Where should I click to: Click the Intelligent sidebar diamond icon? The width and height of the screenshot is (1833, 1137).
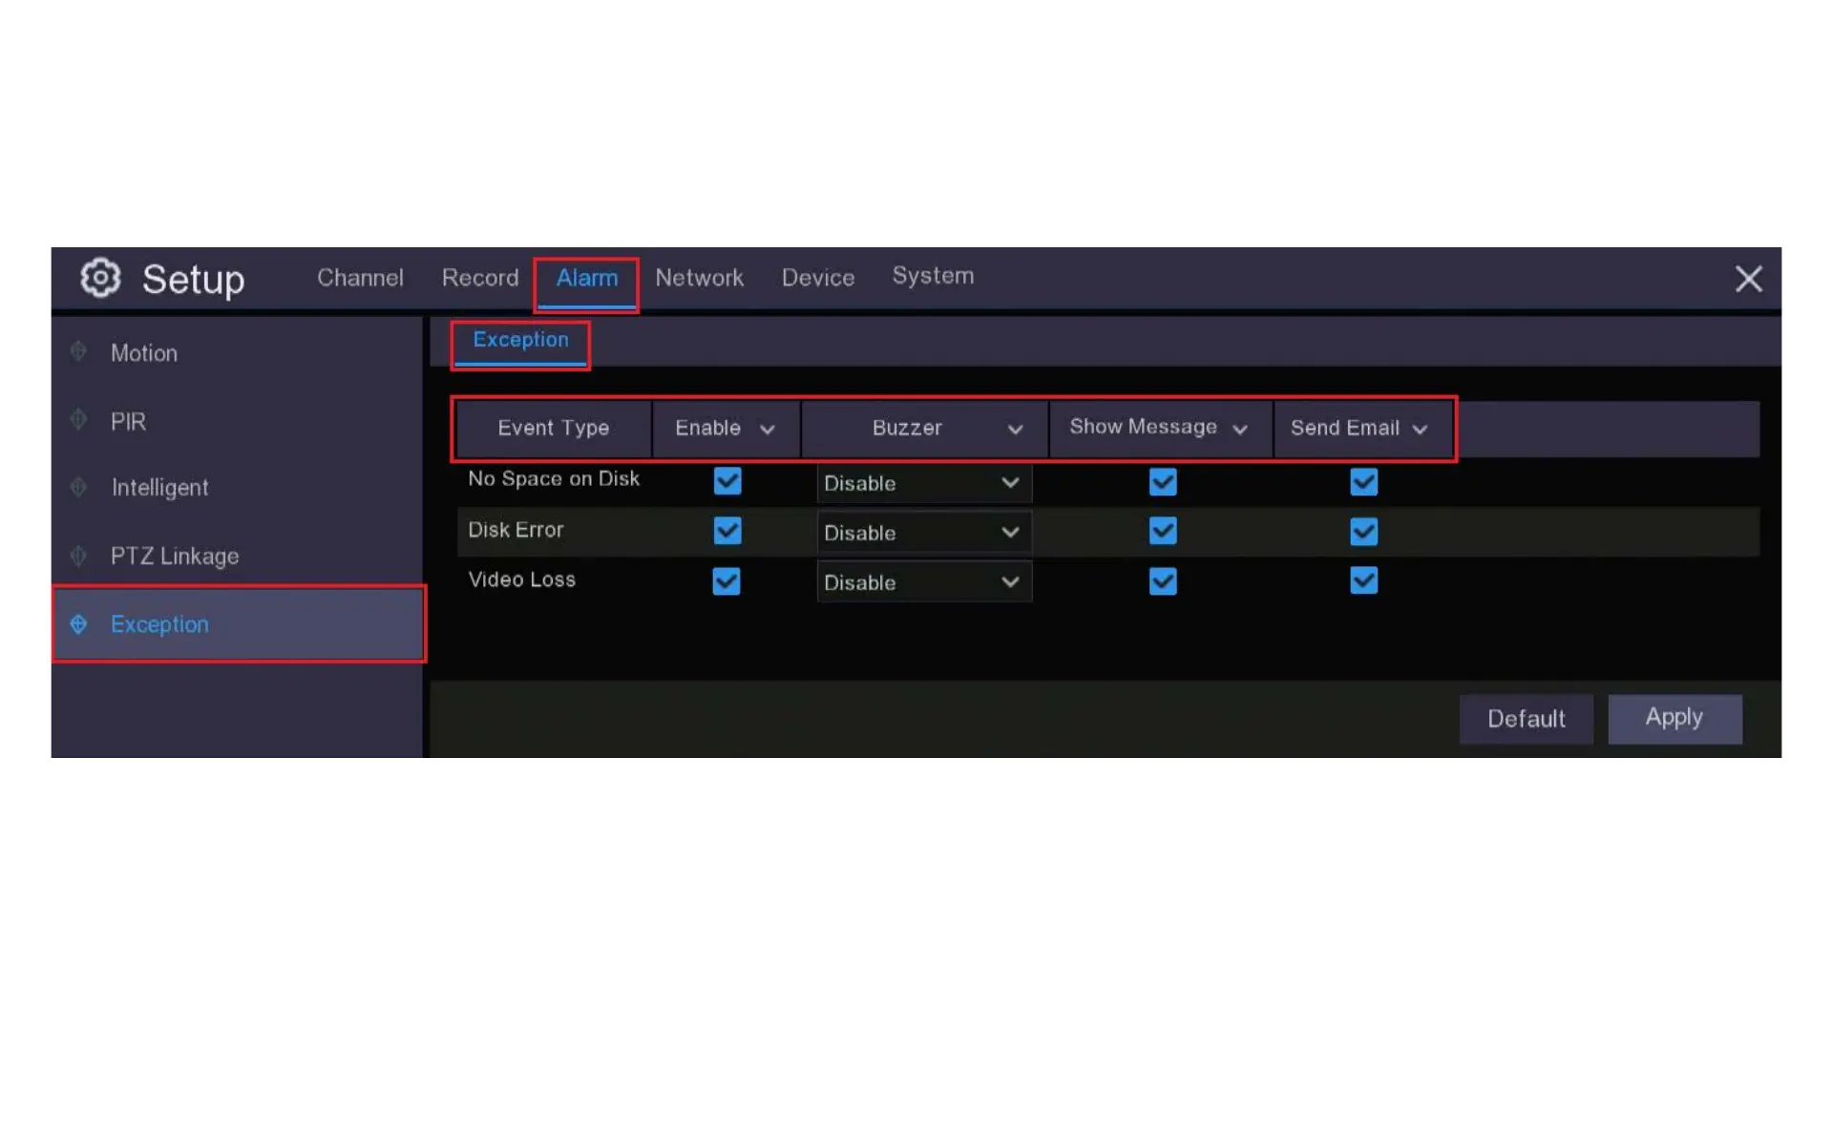coord(79,488)
